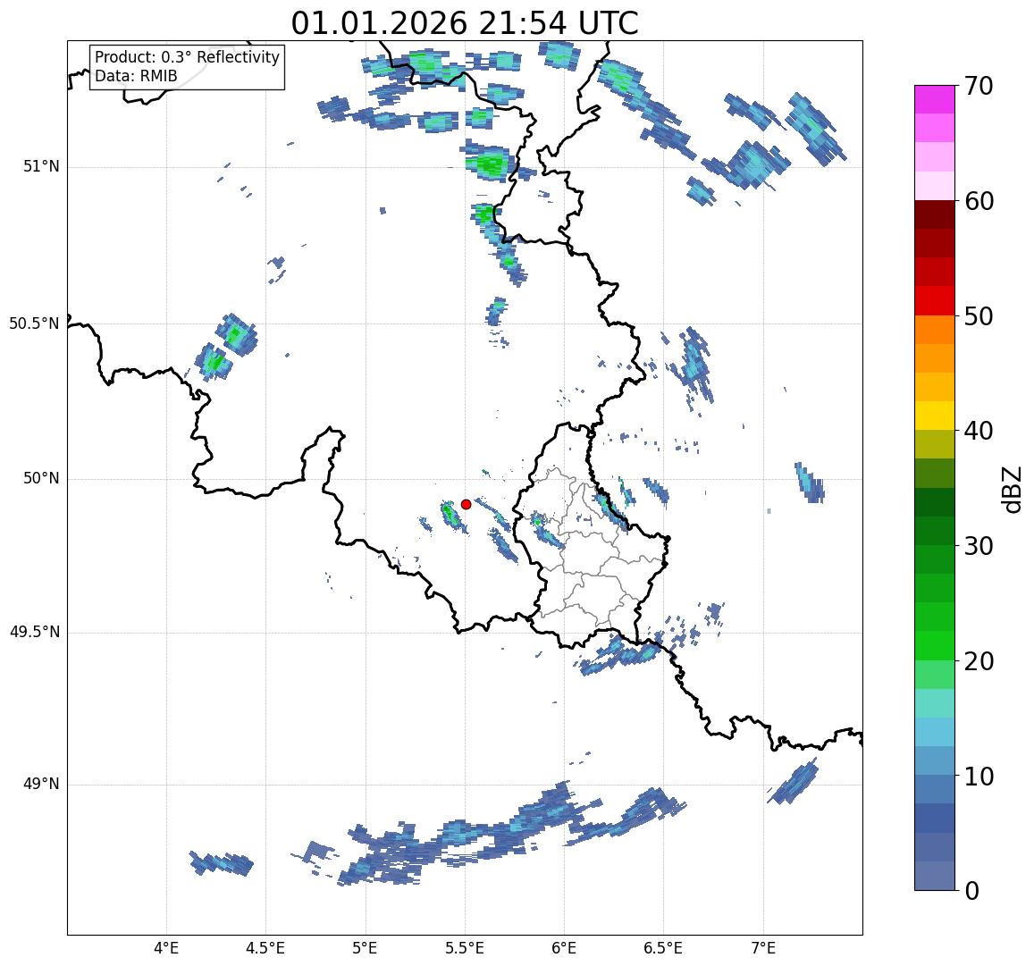Click the colorbar 20 tick label
The height and width of the screenshot is (966, 1034).
click(979, 660)
